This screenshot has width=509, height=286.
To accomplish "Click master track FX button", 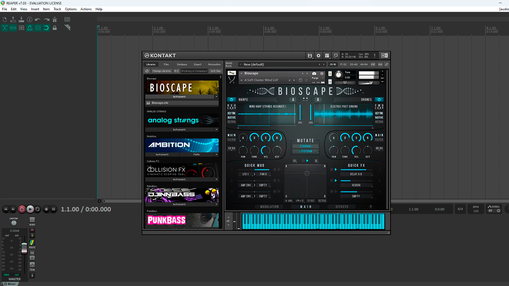I will 32,253.
